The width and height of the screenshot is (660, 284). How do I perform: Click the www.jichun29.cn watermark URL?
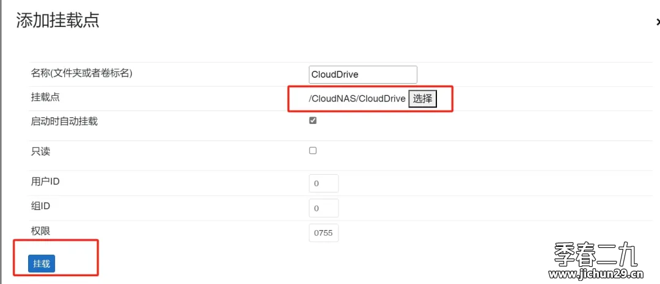(596, 275)
